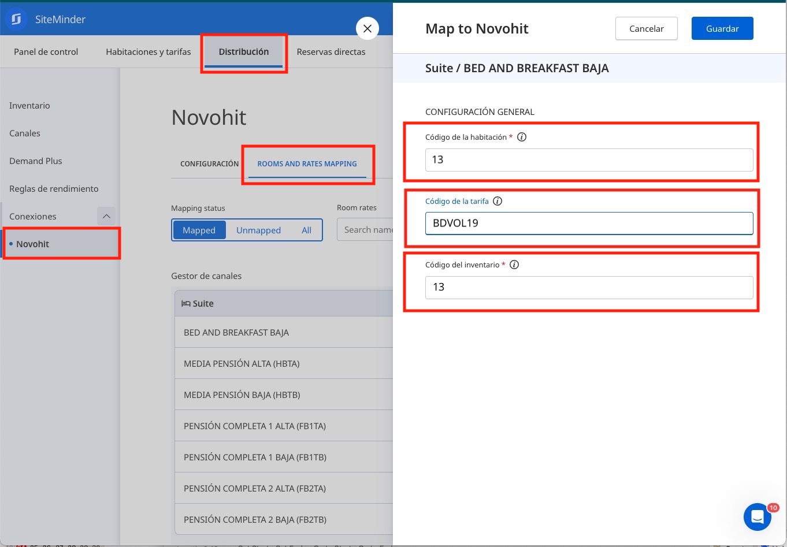Viewport: 787px width, 547px height.
Task: Click the Suite / BED AND BREAKFAST BAJA heading
Action: point(517,68)
